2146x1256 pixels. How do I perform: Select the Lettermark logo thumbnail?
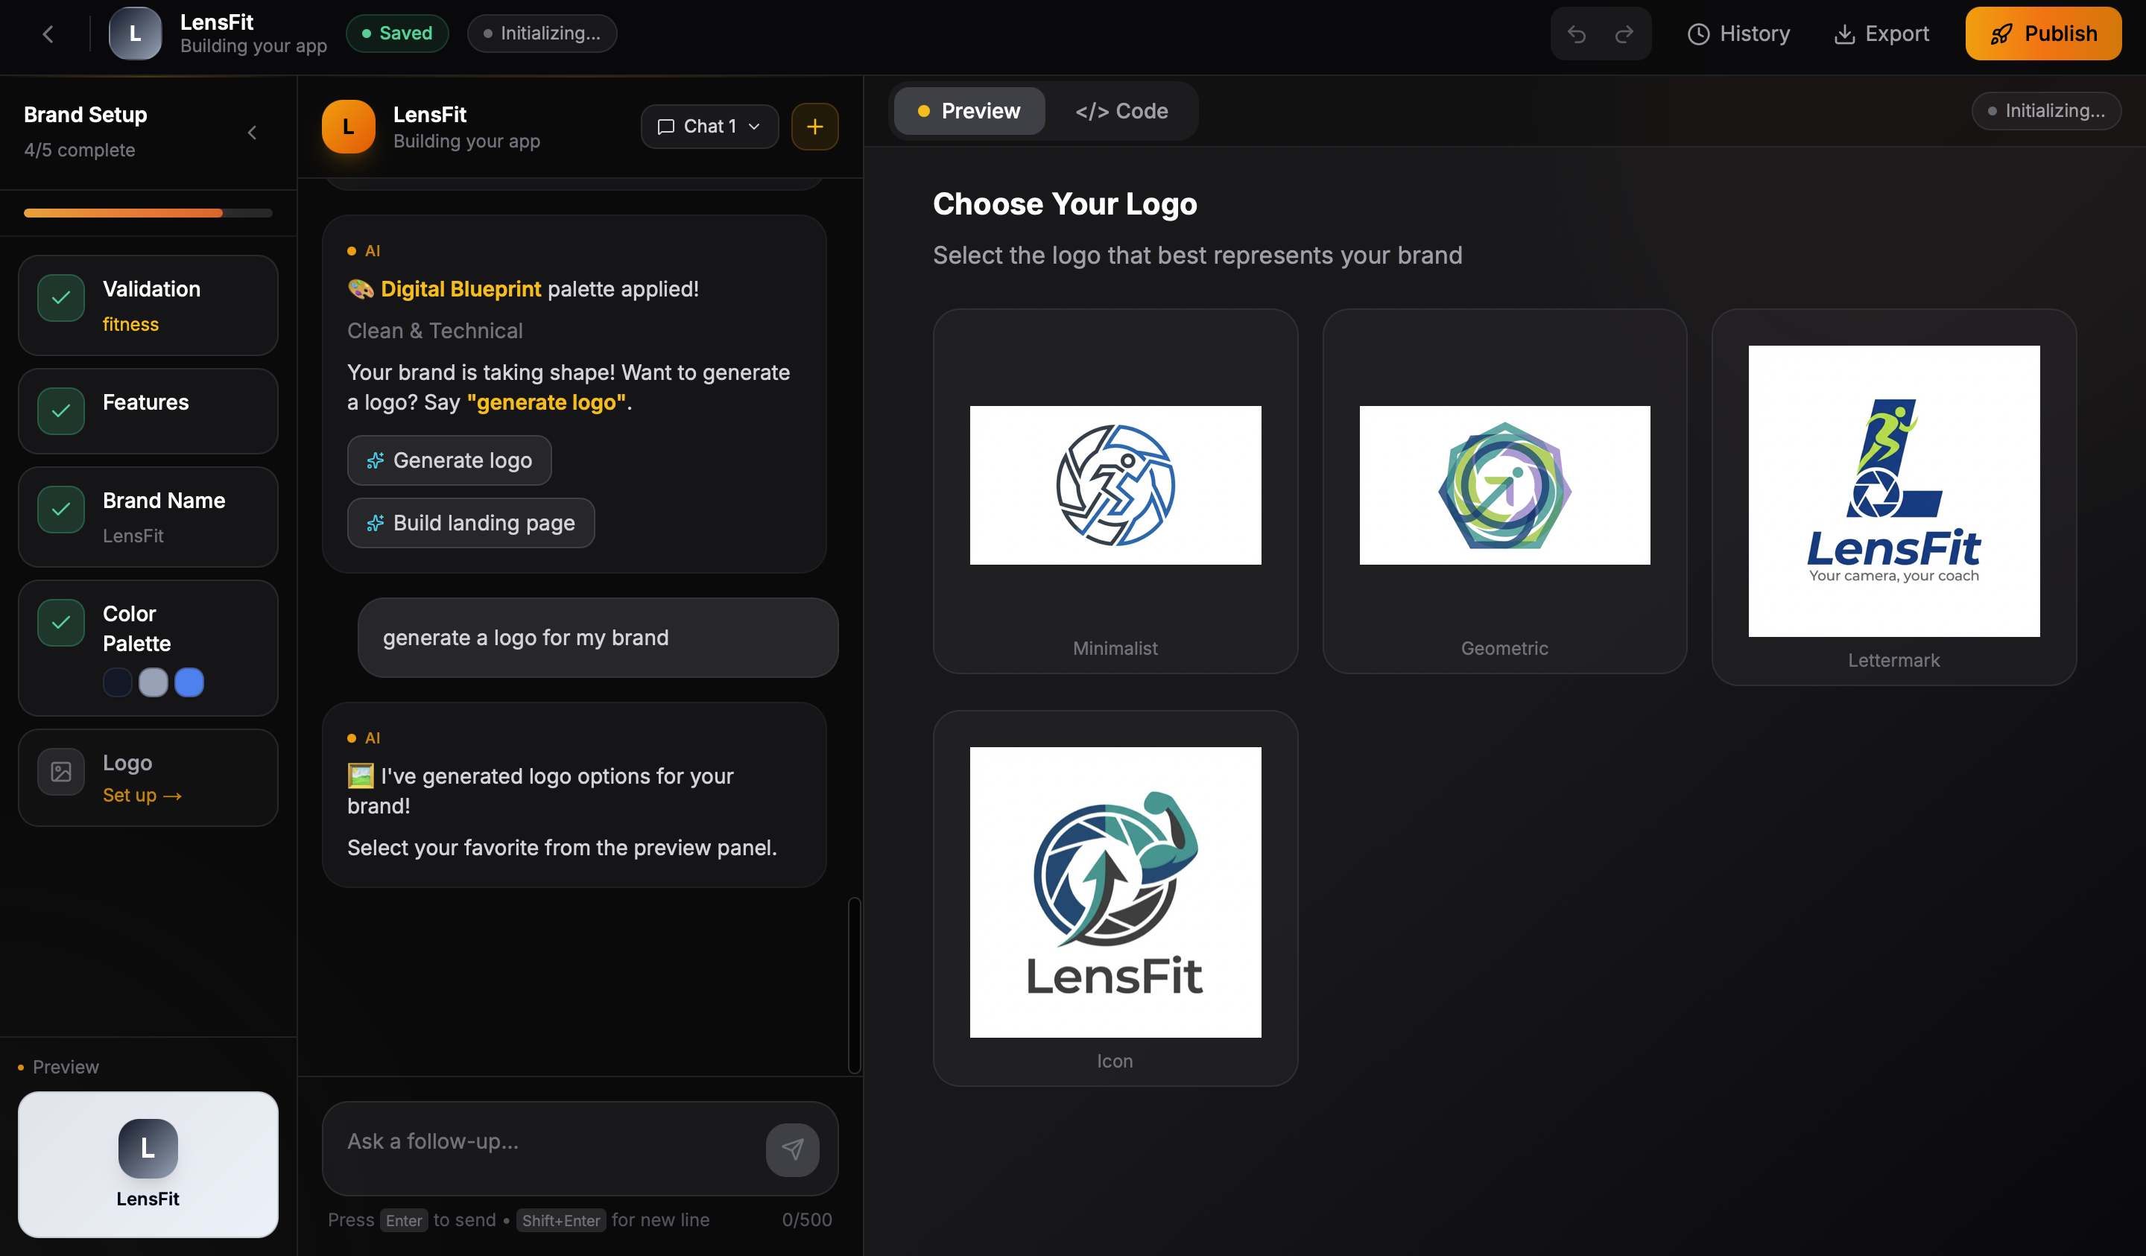pos(1893,492)
